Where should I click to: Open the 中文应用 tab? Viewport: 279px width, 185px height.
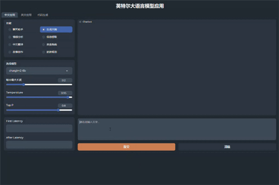[x=10, y=15]
